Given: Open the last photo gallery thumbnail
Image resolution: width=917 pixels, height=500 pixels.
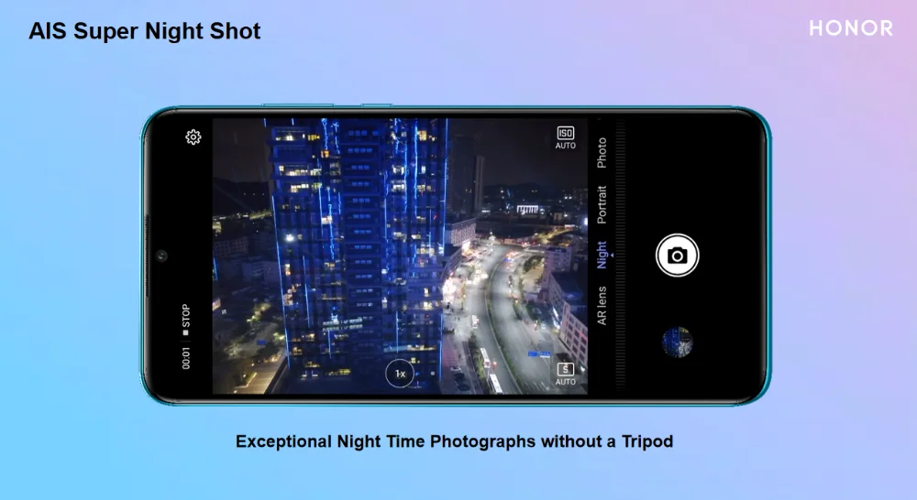Looking at the screenshot, I should pyautogui.click(x=678, y=342).
